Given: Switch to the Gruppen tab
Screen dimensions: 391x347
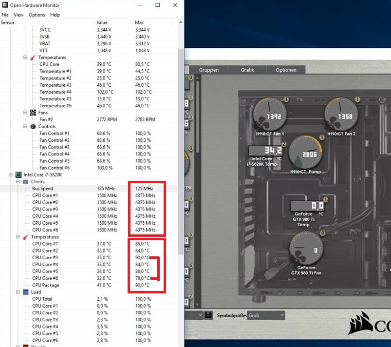Looking at the screenshot, I should pos(209,70).
